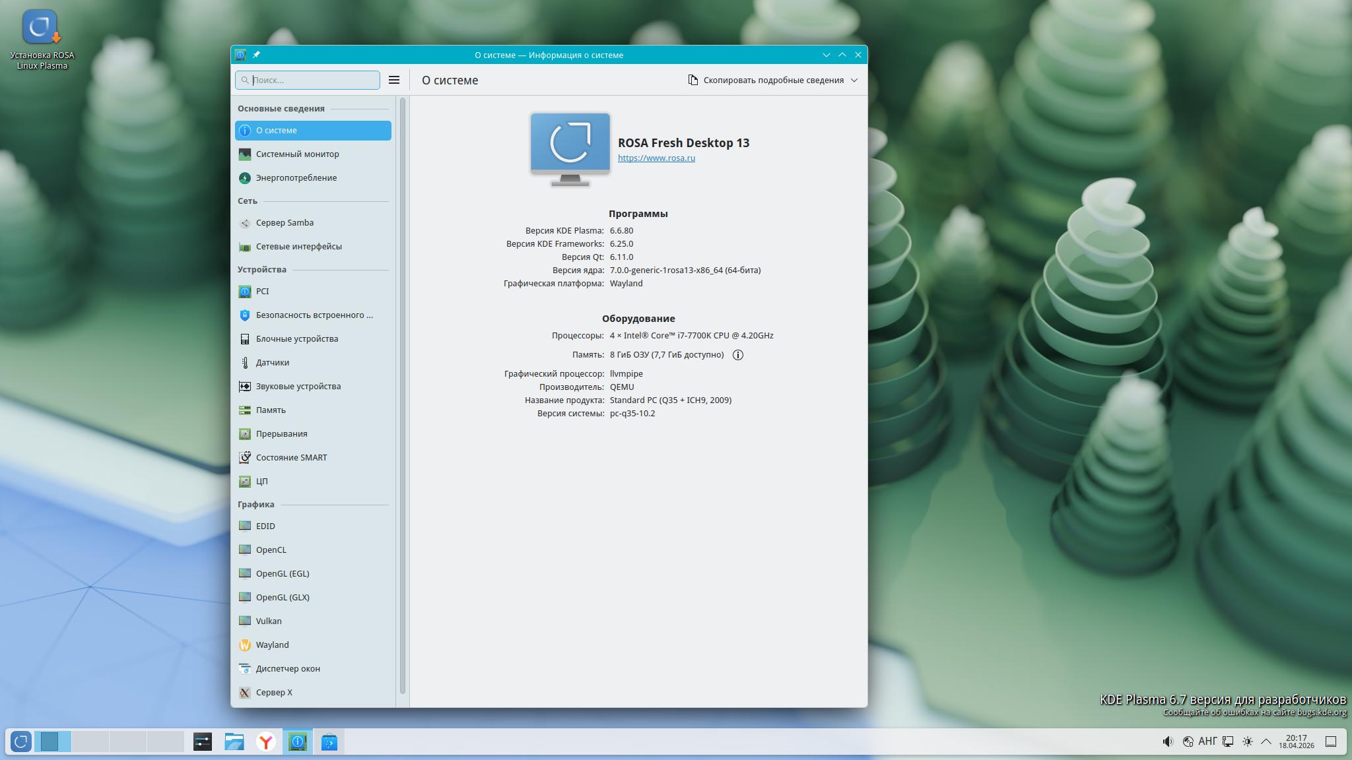Image resolution: width=1352 pixels, height=760 pixels.
Task: Switch to OpenGL (EGL) page
Action: [313, 573]
